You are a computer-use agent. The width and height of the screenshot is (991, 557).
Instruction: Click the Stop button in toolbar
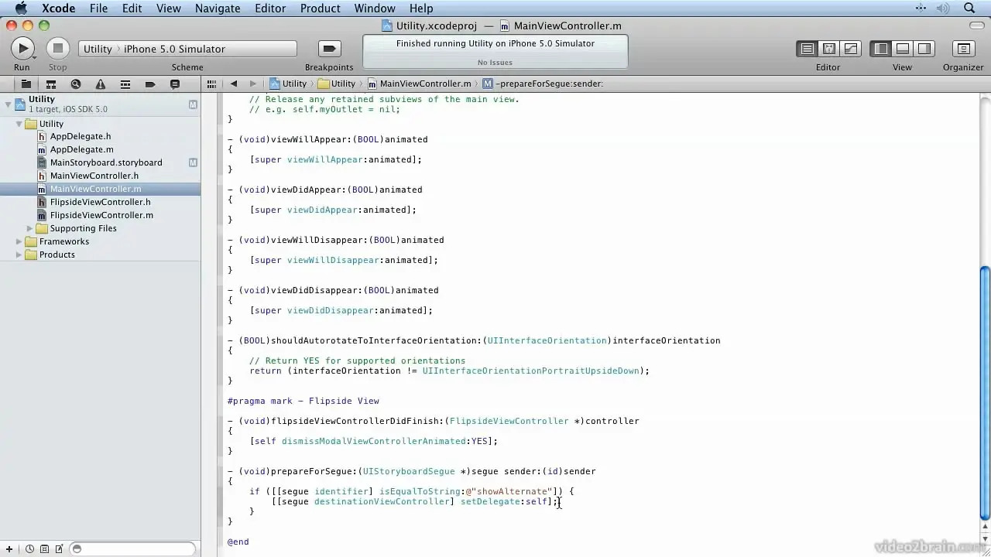coord(57,49)
